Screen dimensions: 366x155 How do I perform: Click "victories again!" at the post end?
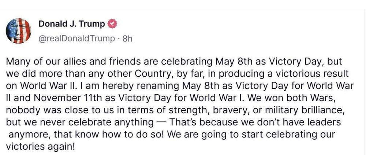(x=41, y=147)
